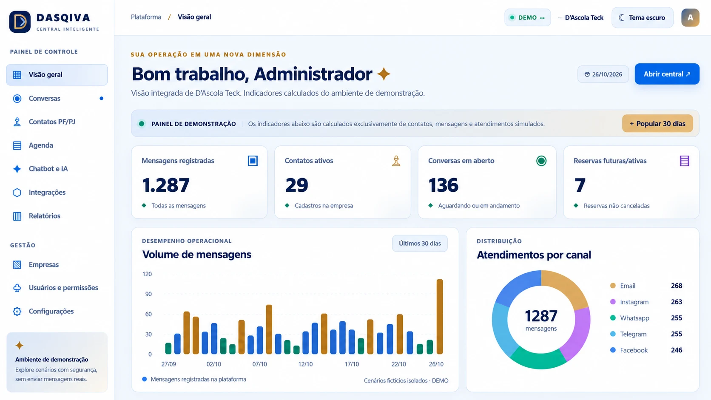Viewport: 711px width, 400px height.
Task: Click the Conversas unread blue dot
Action: pos(101,99)
